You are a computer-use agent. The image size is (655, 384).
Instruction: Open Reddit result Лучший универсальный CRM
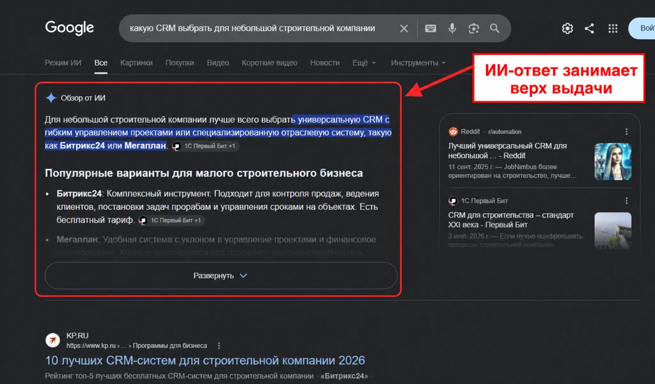pyautogui.click(x=507, y=150)
